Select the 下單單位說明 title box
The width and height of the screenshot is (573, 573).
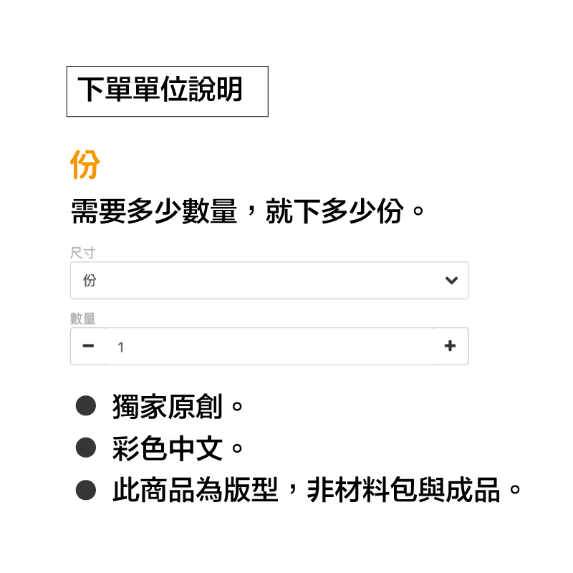click(x=167, y=91)
